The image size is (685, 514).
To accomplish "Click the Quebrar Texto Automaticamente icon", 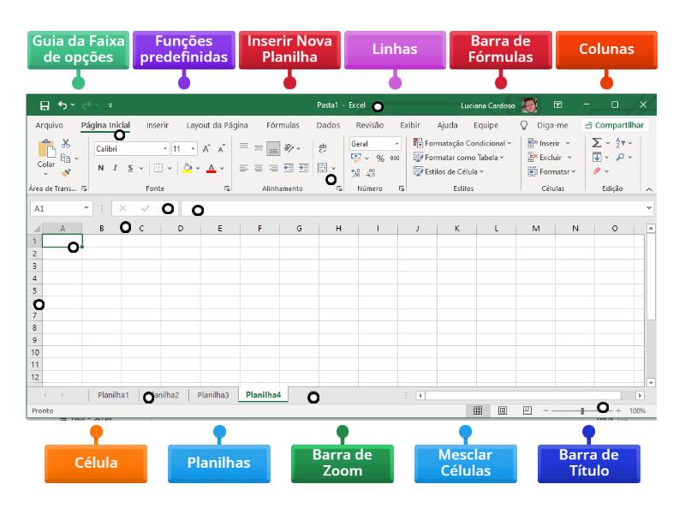I will coord(324,147).
